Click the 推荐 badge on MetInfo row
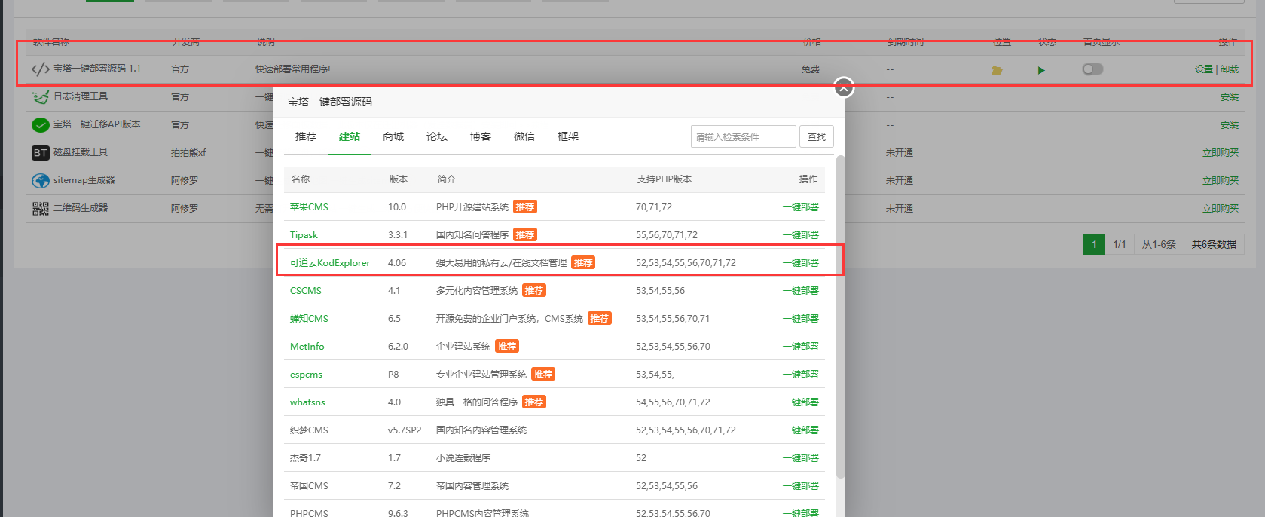The height and width of the screenshot is (517, 1265). click(x=507, y=347)
